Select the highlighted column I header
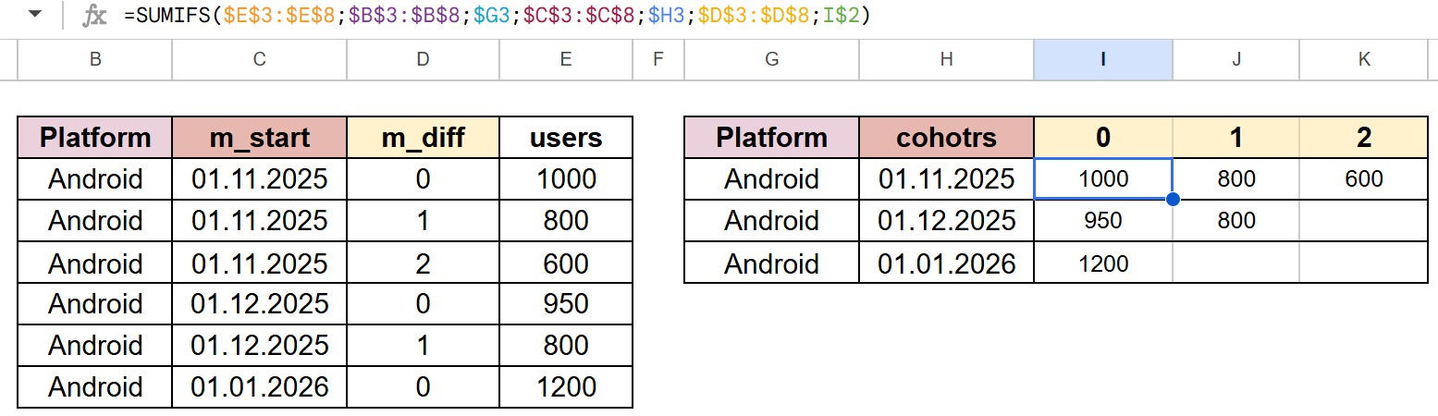This screenshot has width=1438, height=416. pos(1102,60)
